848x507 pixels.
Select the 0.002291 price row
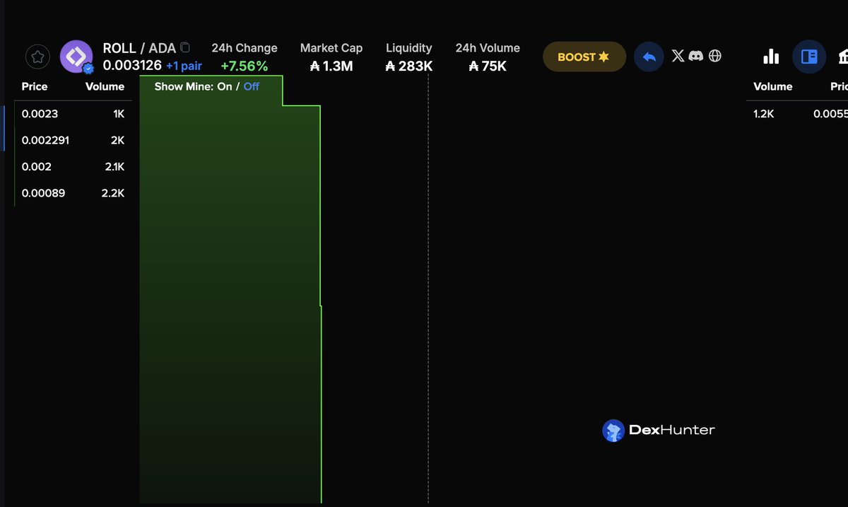[73, 140]
